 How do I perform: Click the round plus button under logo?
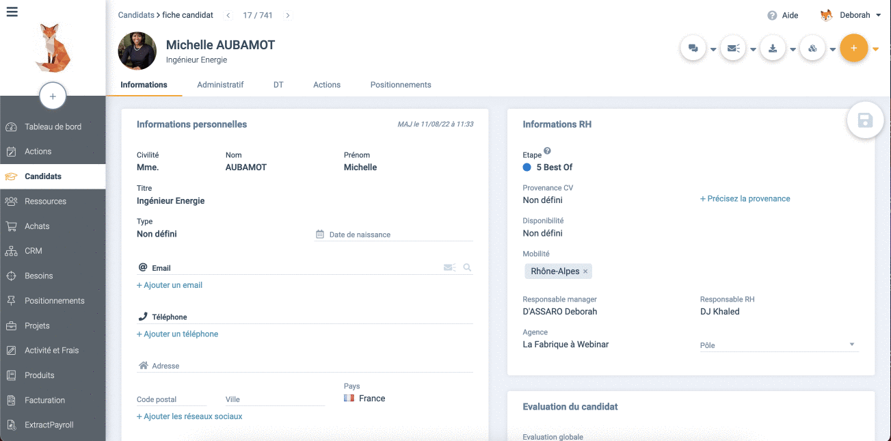(x=53, y=96)
